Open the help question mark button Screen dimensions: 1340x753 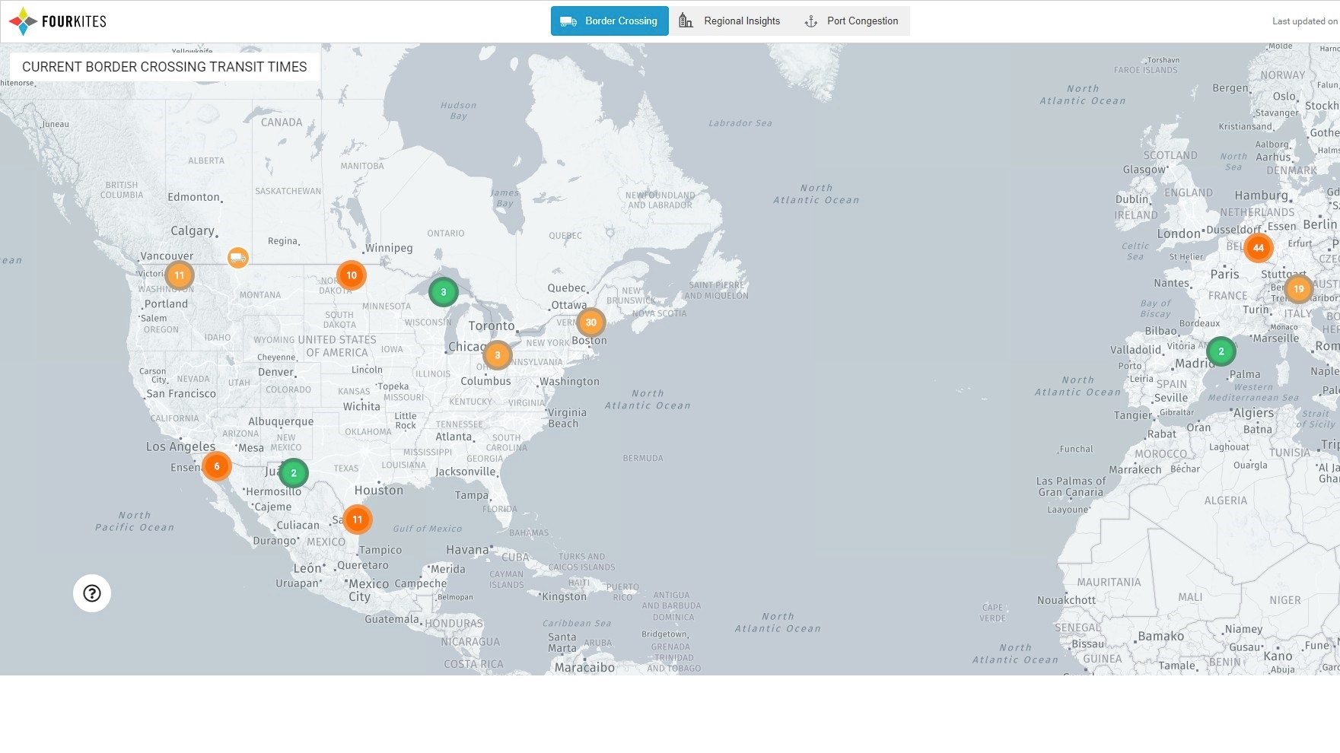(92, 593)
